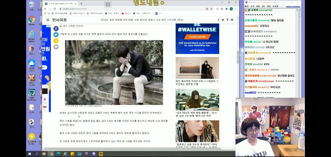Click the V extension icon in Chrome toolbar
The width and height of the screenshot is (331, 157).
point(222,9)
